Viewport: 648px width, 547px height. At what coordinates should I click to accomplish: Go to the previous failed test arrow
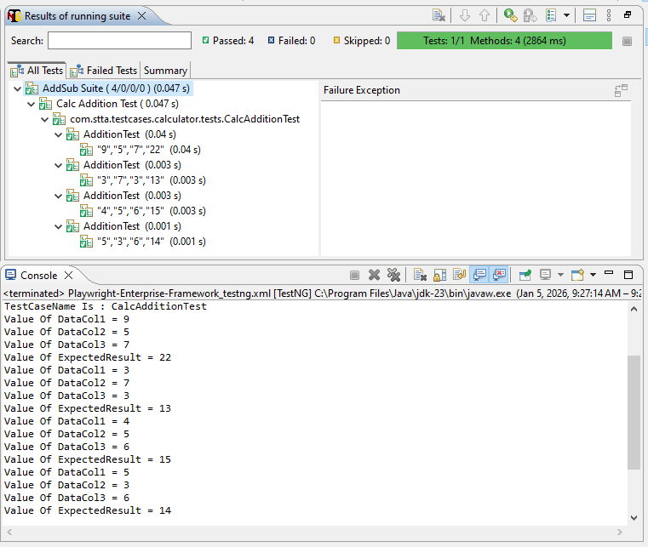point(485,15)
